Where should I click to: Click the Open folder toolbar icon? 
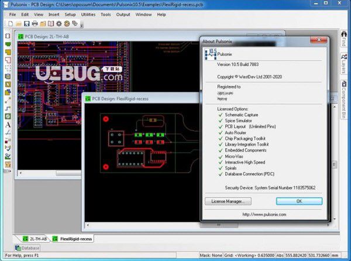[x=19, y=23]
